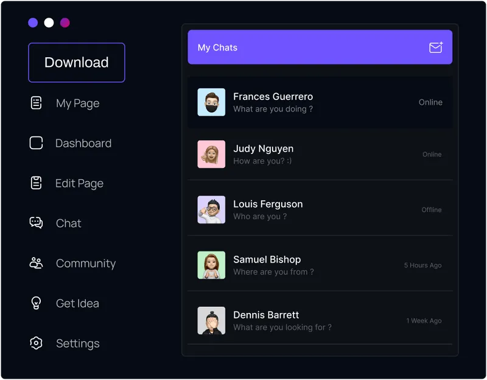The width and height of the screenshot is (487, 380).
Task: Choose "Community" in the sidebar navigation
Action: point(86,264)
